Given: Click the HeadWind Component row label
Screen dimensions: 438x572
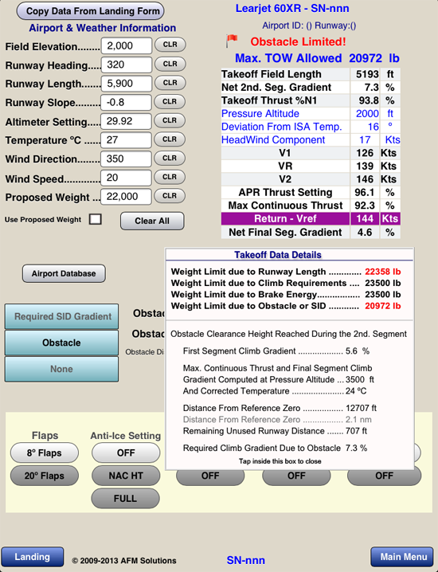Looking at the screenshot, I should 273,139.
